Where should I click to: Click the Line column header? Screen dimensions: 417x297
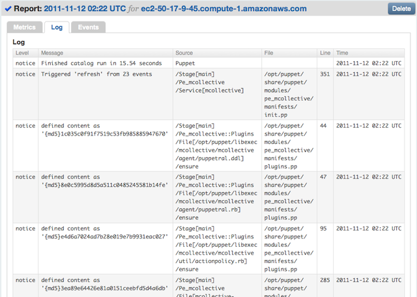(x=325, y=53)
